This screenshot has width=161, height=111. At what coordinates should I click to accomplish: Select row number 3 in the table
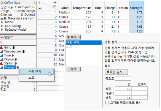point(48,22)
